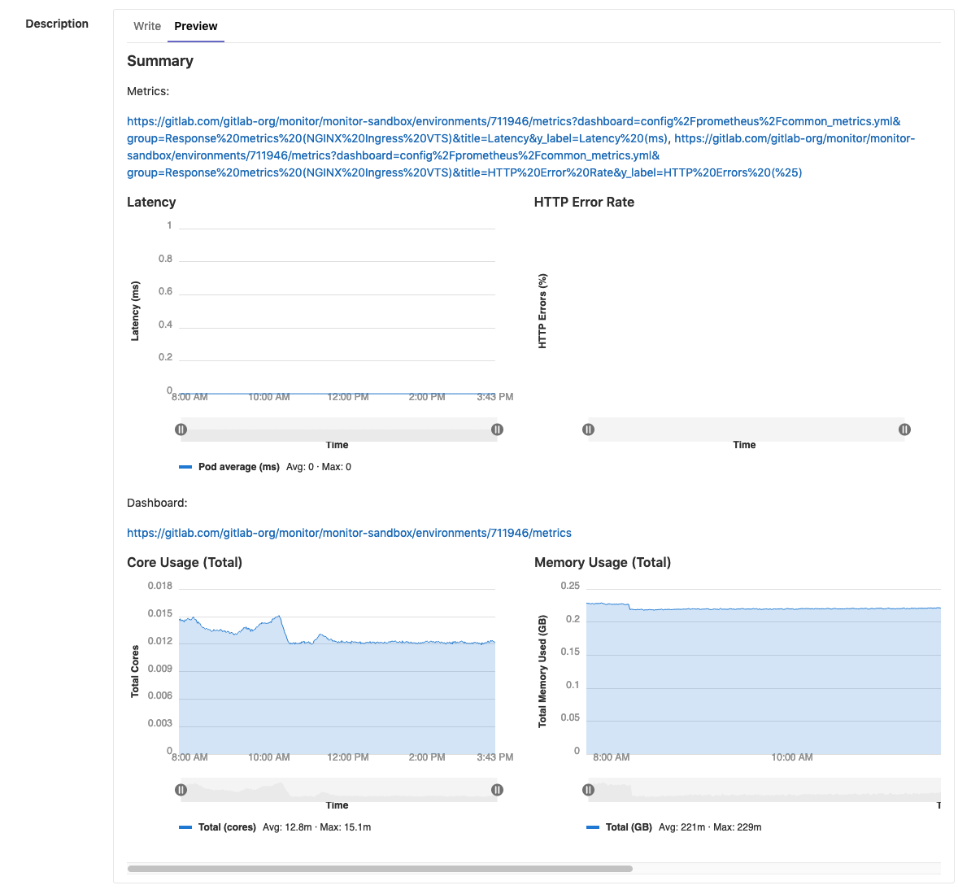This screenshot has height=894, width=958.
Task: Open the Latency metrics URL link
Action: 514,129
